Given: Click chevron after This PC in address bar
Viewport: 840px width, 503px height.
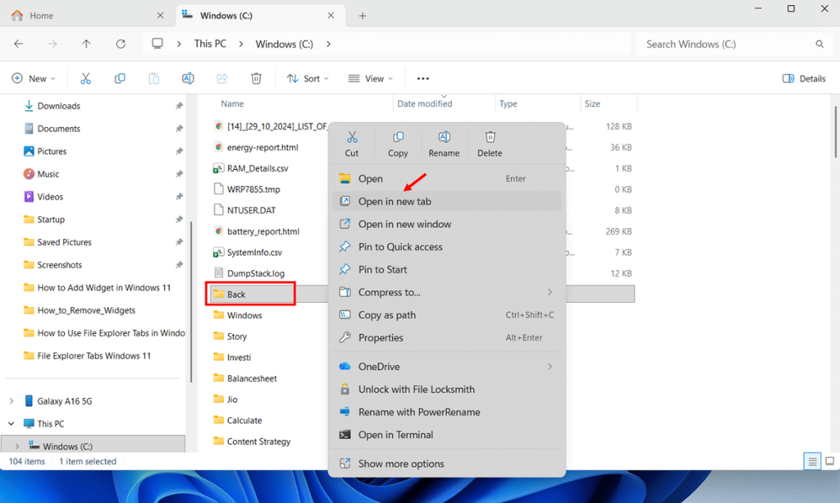Looking at the screenshot, I should click(241, 44).
